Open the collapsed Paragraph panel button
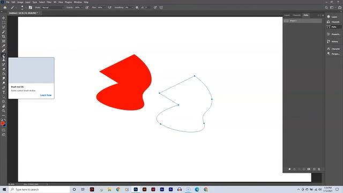This screenshot has height=193, width=343. [333, 54]
